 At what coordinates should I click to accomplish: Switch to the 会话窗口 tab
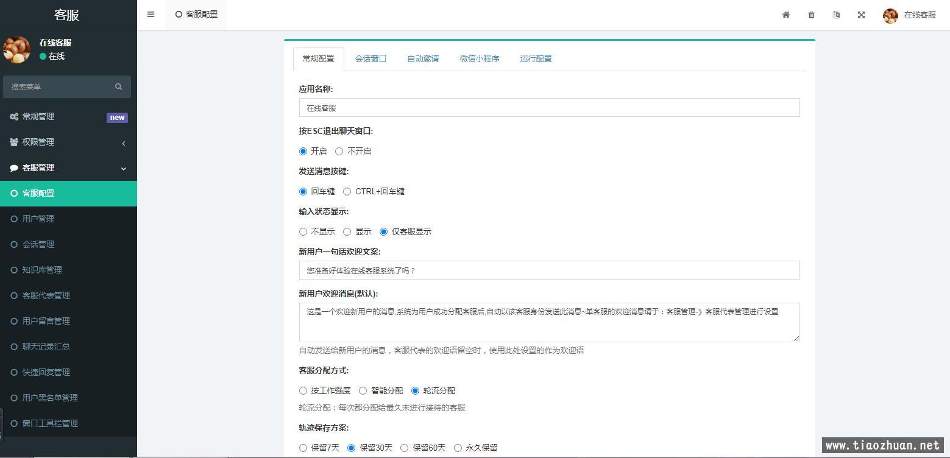click(370, 58)
